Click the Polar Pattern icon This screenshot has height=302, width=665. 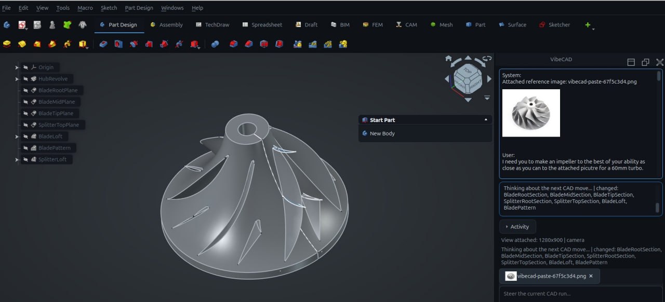click(327, 44)
